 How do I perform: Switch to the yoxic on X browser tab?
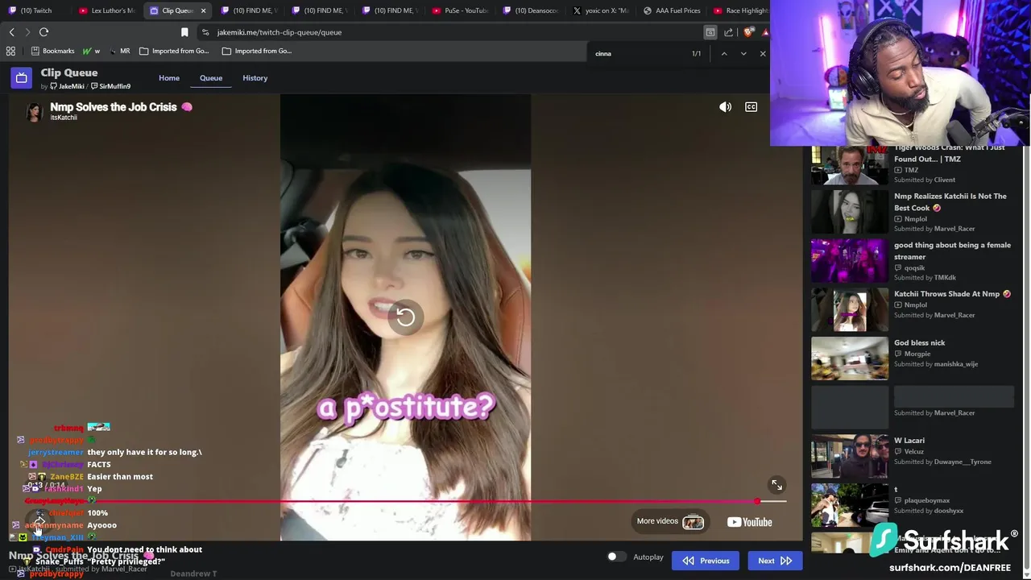click(601, 10)
